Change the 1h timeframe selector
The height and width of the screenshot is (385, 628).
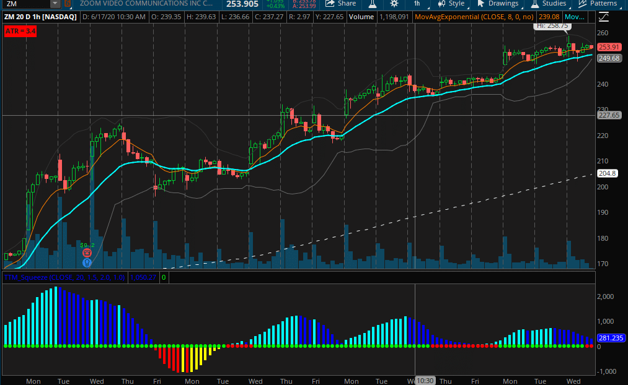pyautogui.click(x=418, y=4)
